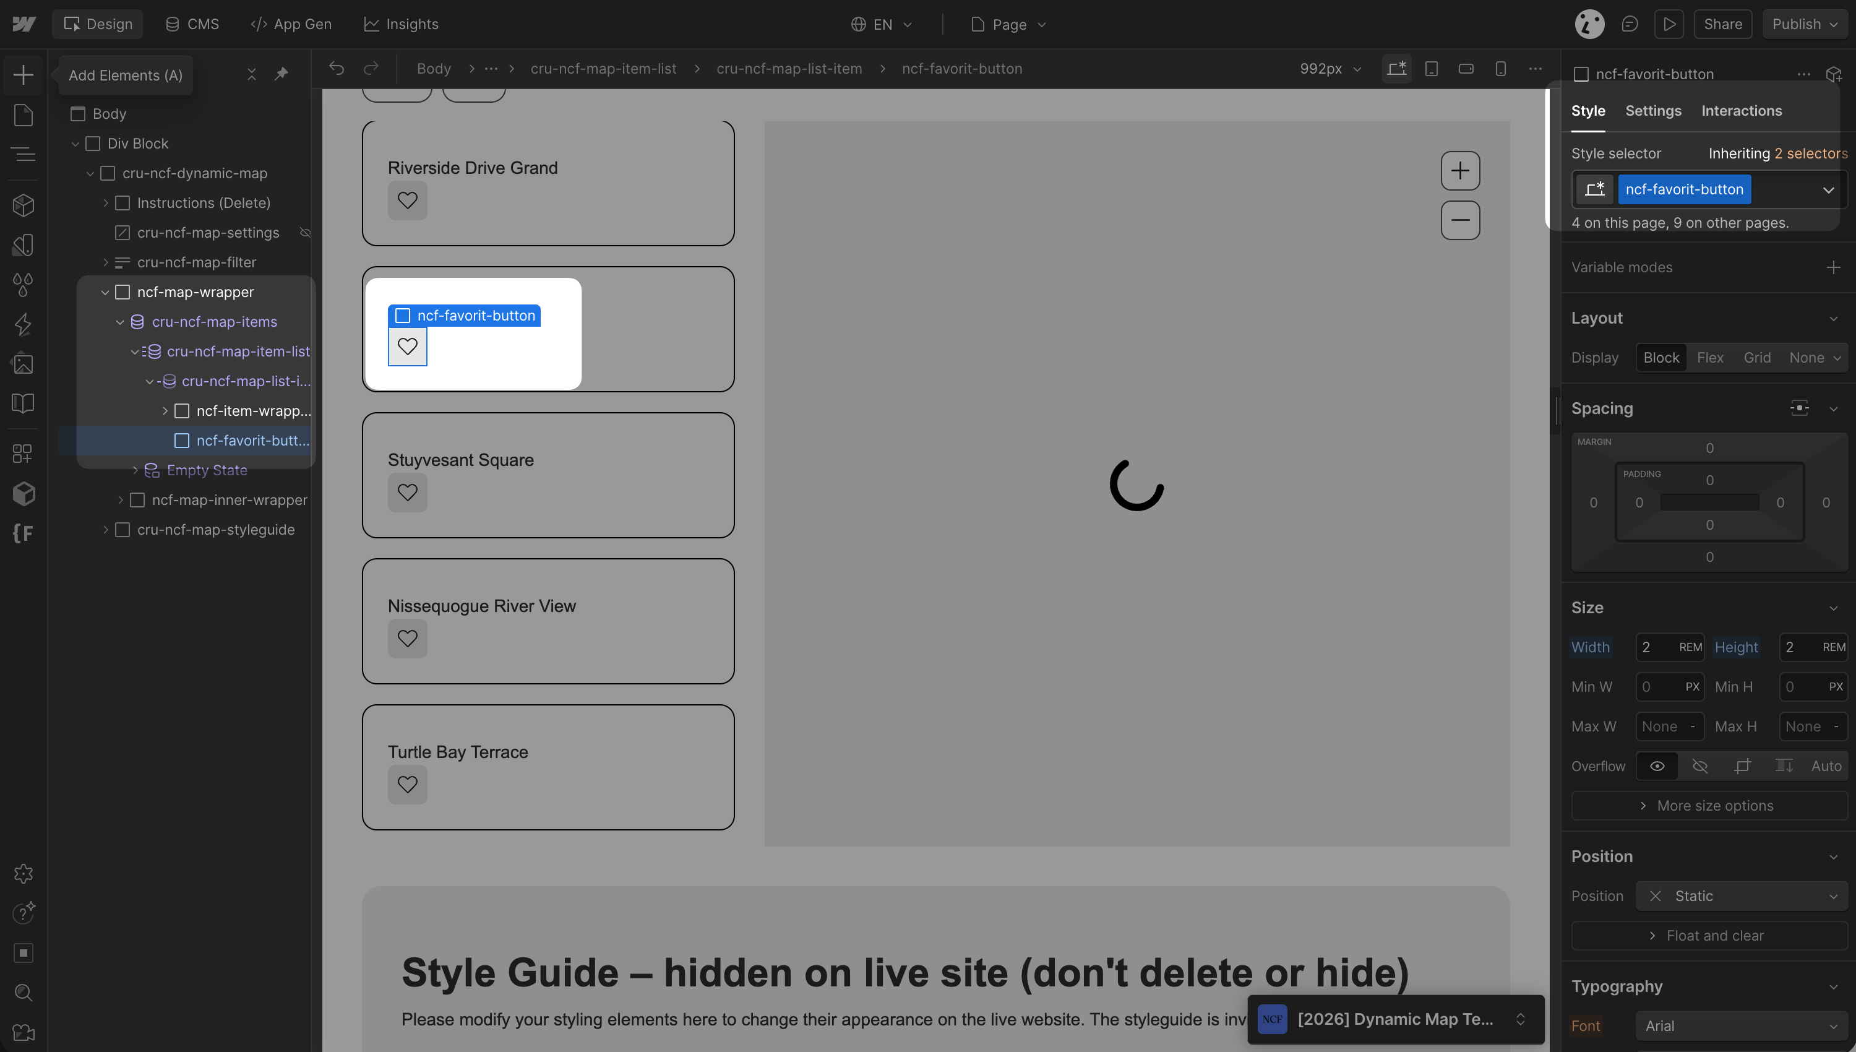Select the base desktop breakpoint icon

click(x=1396, y=69)
